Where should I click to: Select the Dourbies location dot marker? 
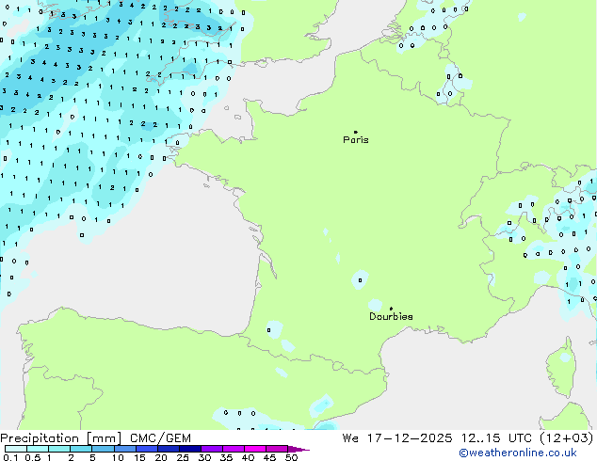[x=391, y=309]
